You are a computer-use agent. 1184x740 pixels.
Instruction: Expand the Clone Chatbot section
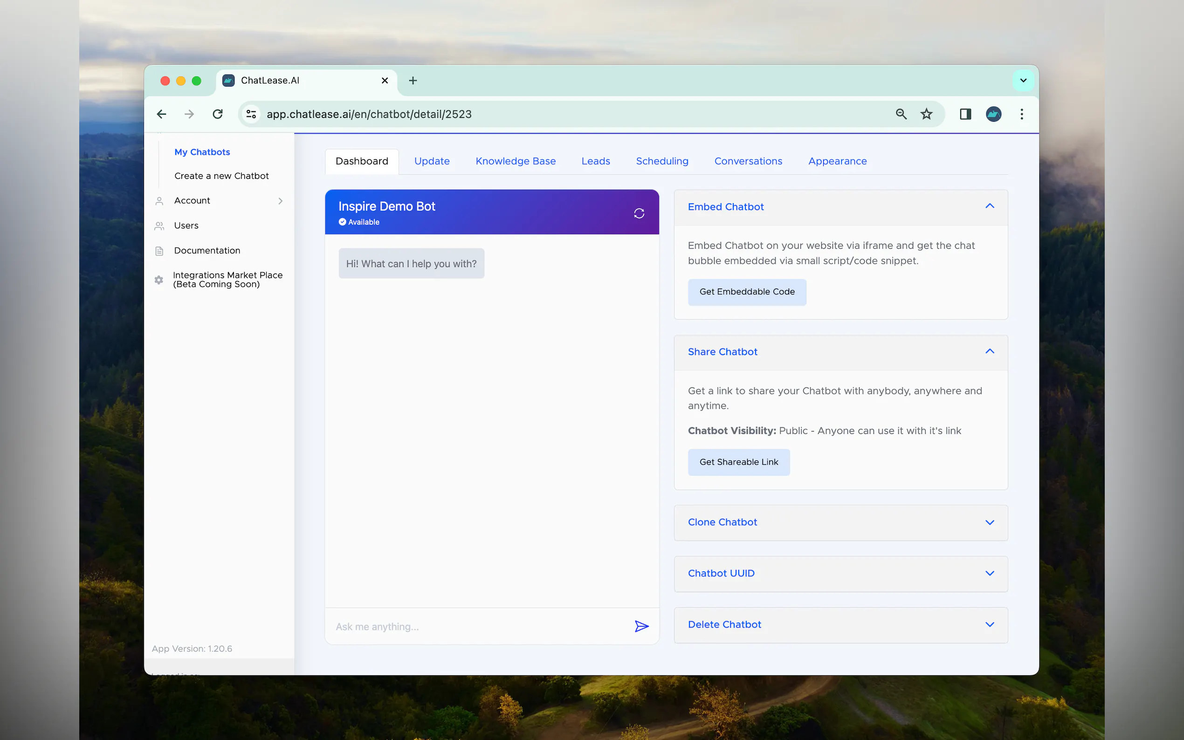989,522
